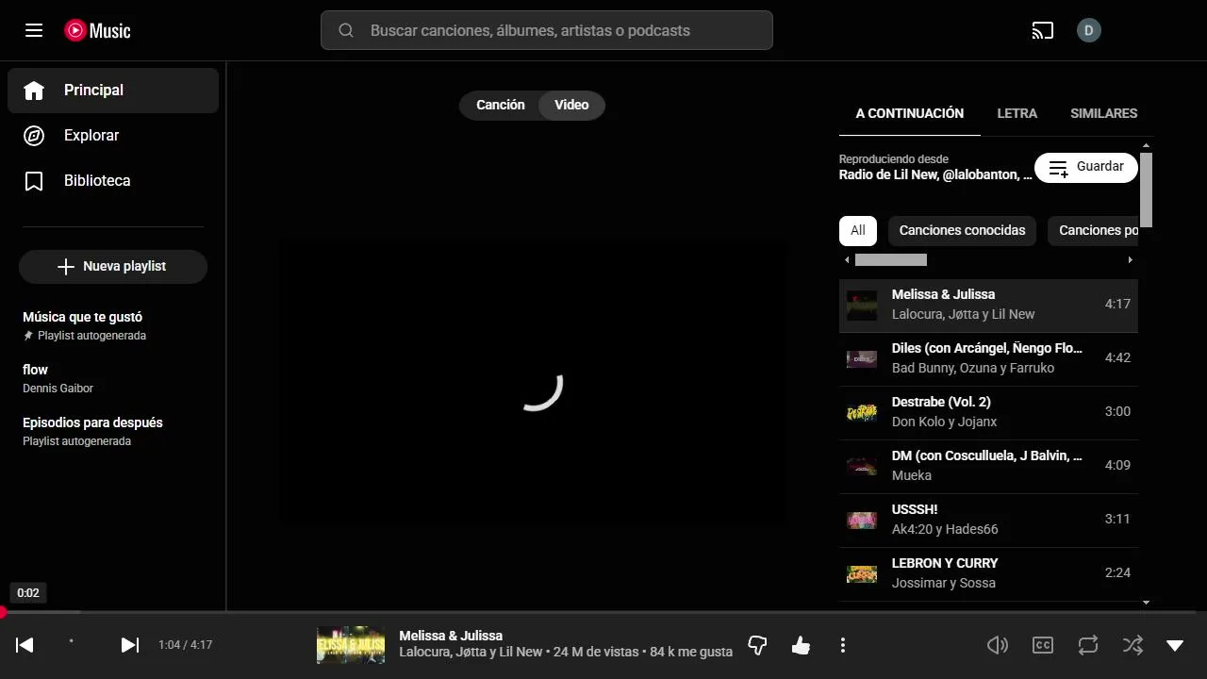Toggle repeat mode
The height and width of the screenshot is (679, 1207).
pyautogui.click(x=1088, y=645)
